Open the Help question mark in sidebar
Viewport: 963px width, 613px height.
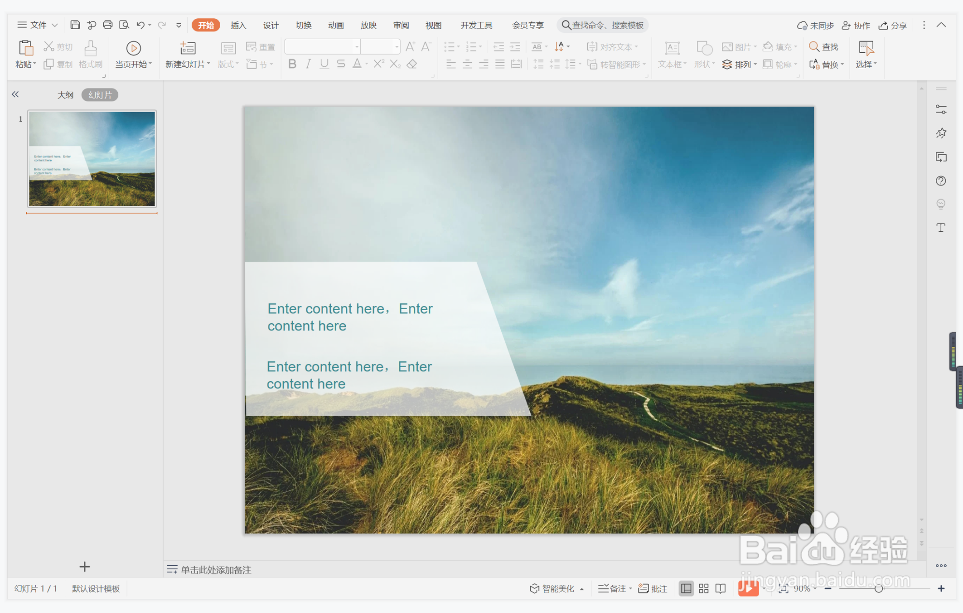941,181
